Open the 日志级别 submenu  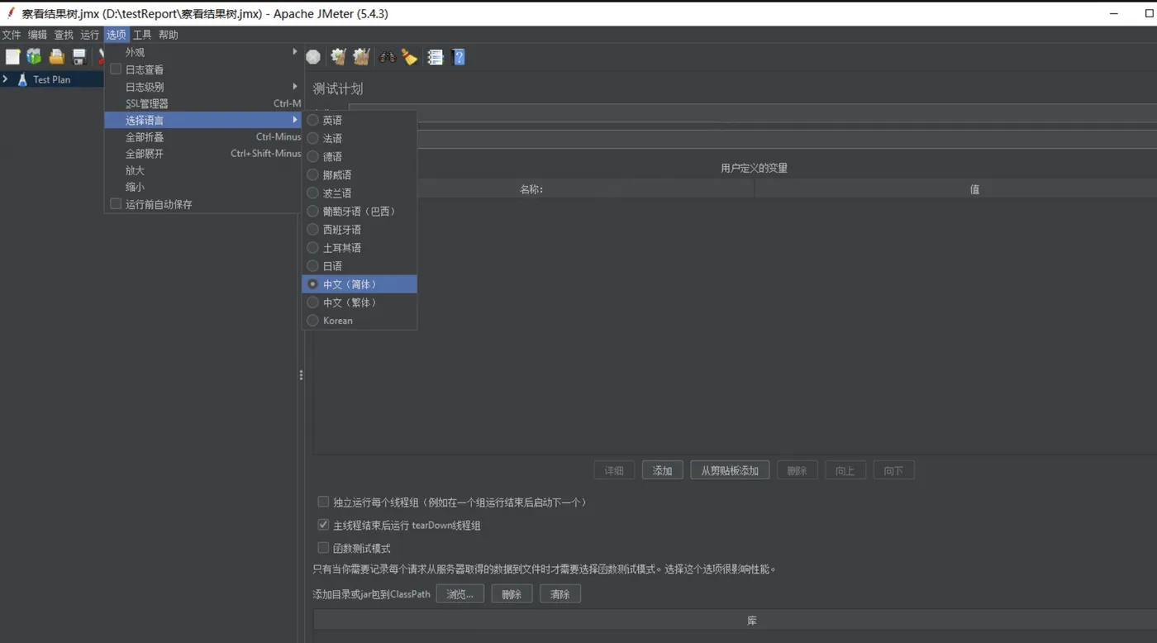pyautogui.click(x=203, y=86)
